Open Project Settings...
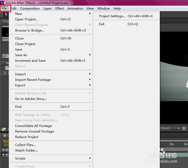This screenshot has height=168, width=188. point(126,16)
